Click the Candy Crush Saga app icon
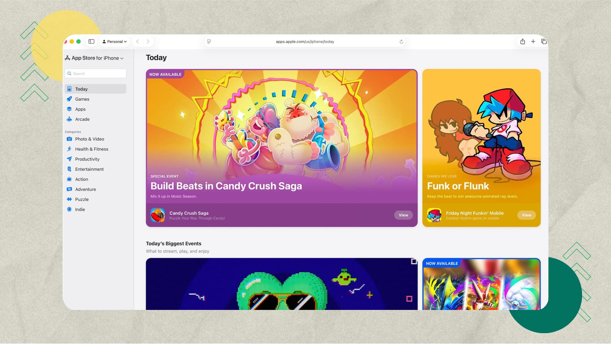 coord(158,215)
